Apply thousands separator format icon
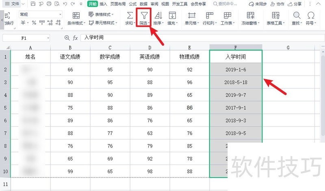 [42, 22]
